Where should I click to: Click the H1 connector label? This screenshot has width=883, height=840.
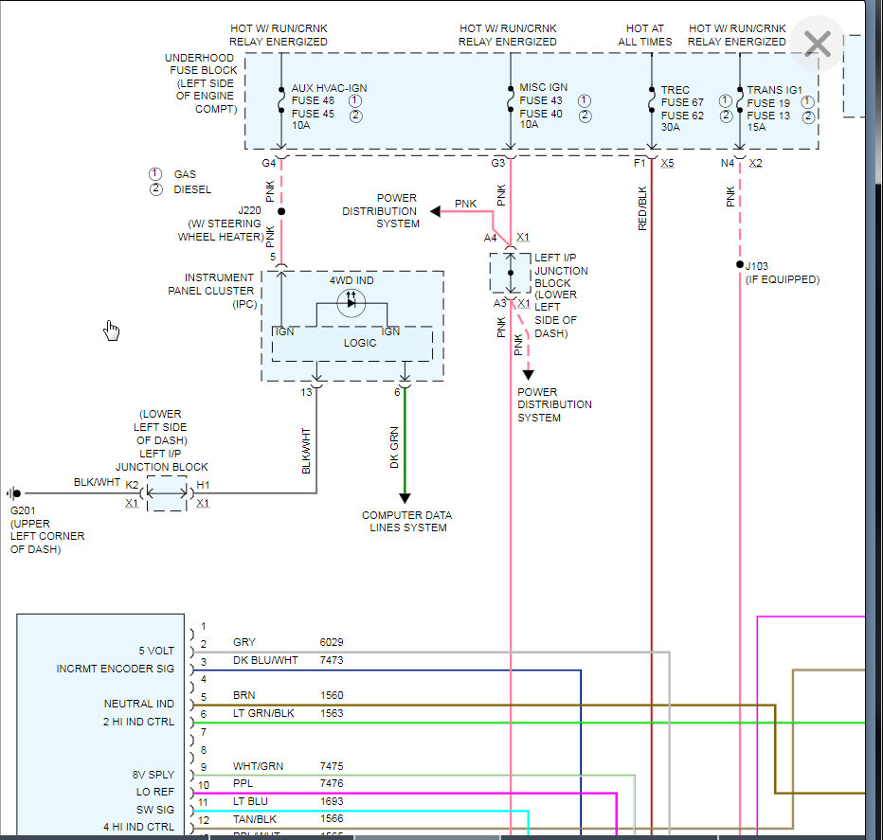(204, 485)
